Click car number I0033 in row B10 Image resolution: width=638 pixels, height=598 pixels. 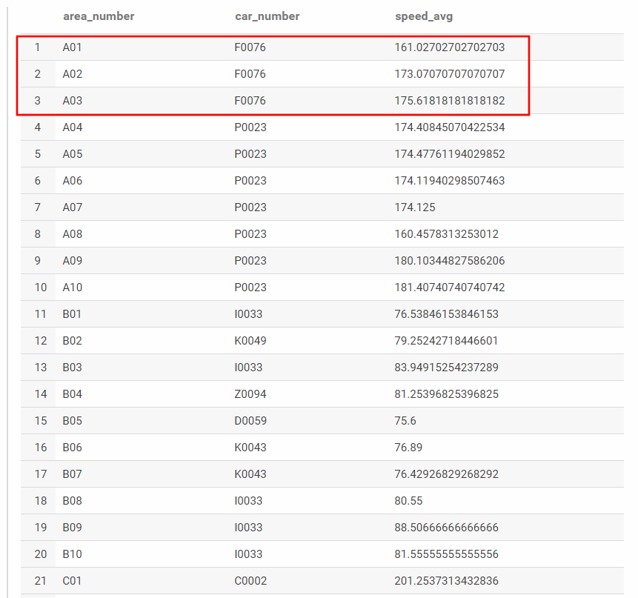point(248,554)
